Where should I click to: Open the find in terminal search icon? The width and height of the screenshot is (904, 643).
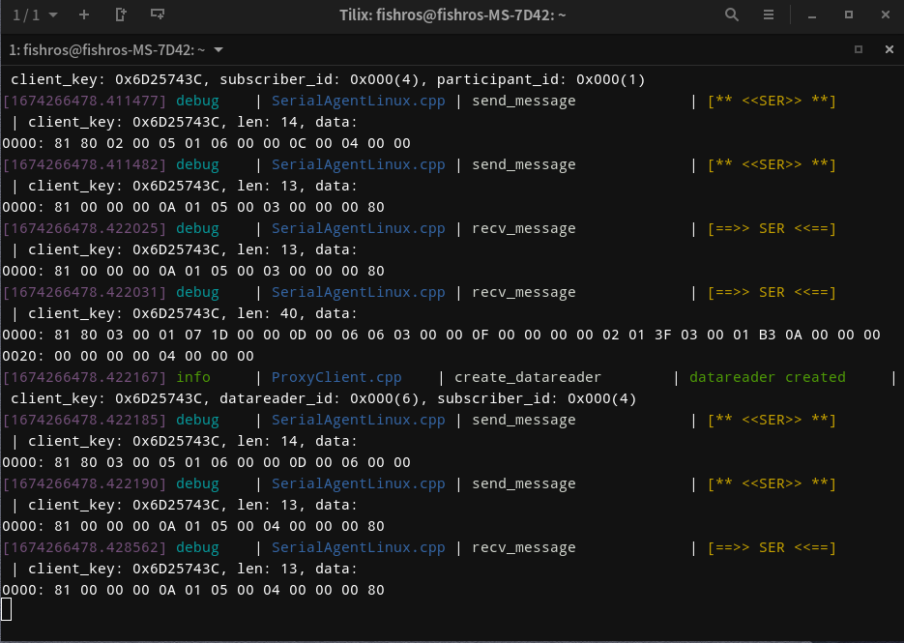tap(732, 15)
